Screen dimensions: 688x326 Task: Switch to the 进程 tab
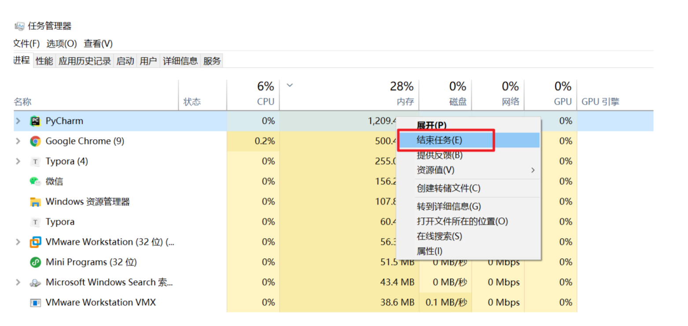coord(22,61)
